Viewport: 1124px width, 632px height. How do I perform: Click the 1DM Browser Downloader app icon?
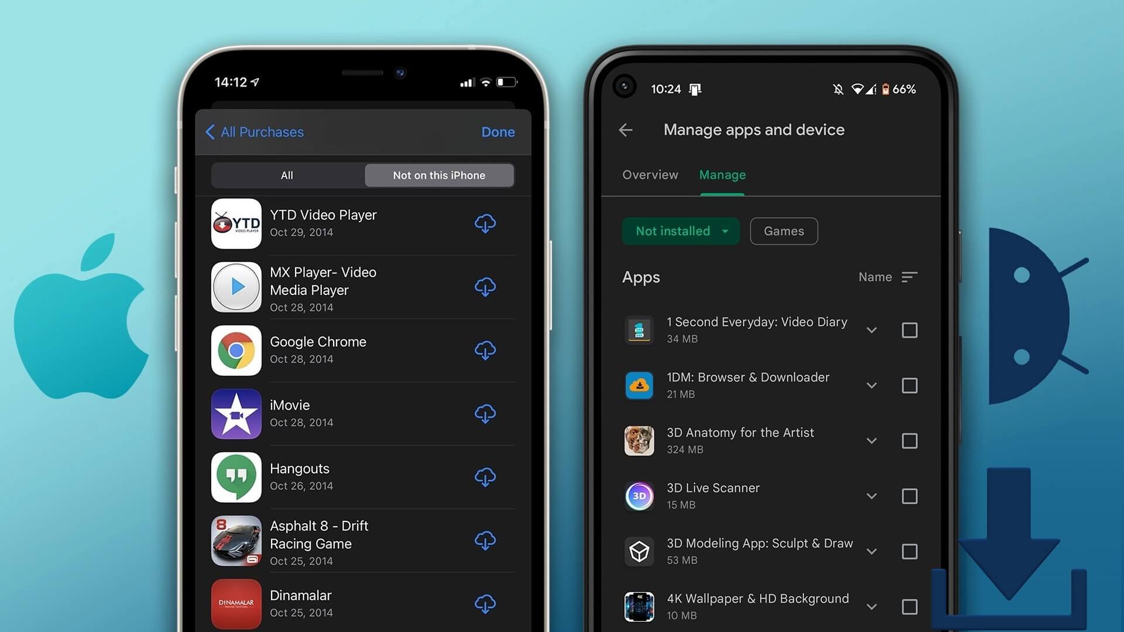(x=639, y=385)
